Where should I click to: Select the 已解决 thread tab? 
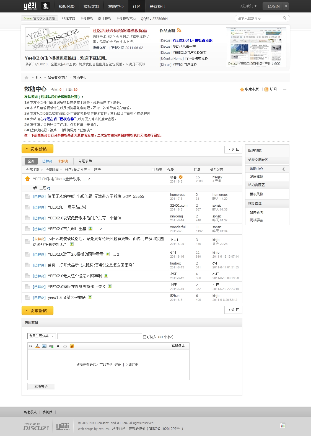coord(47,161)
